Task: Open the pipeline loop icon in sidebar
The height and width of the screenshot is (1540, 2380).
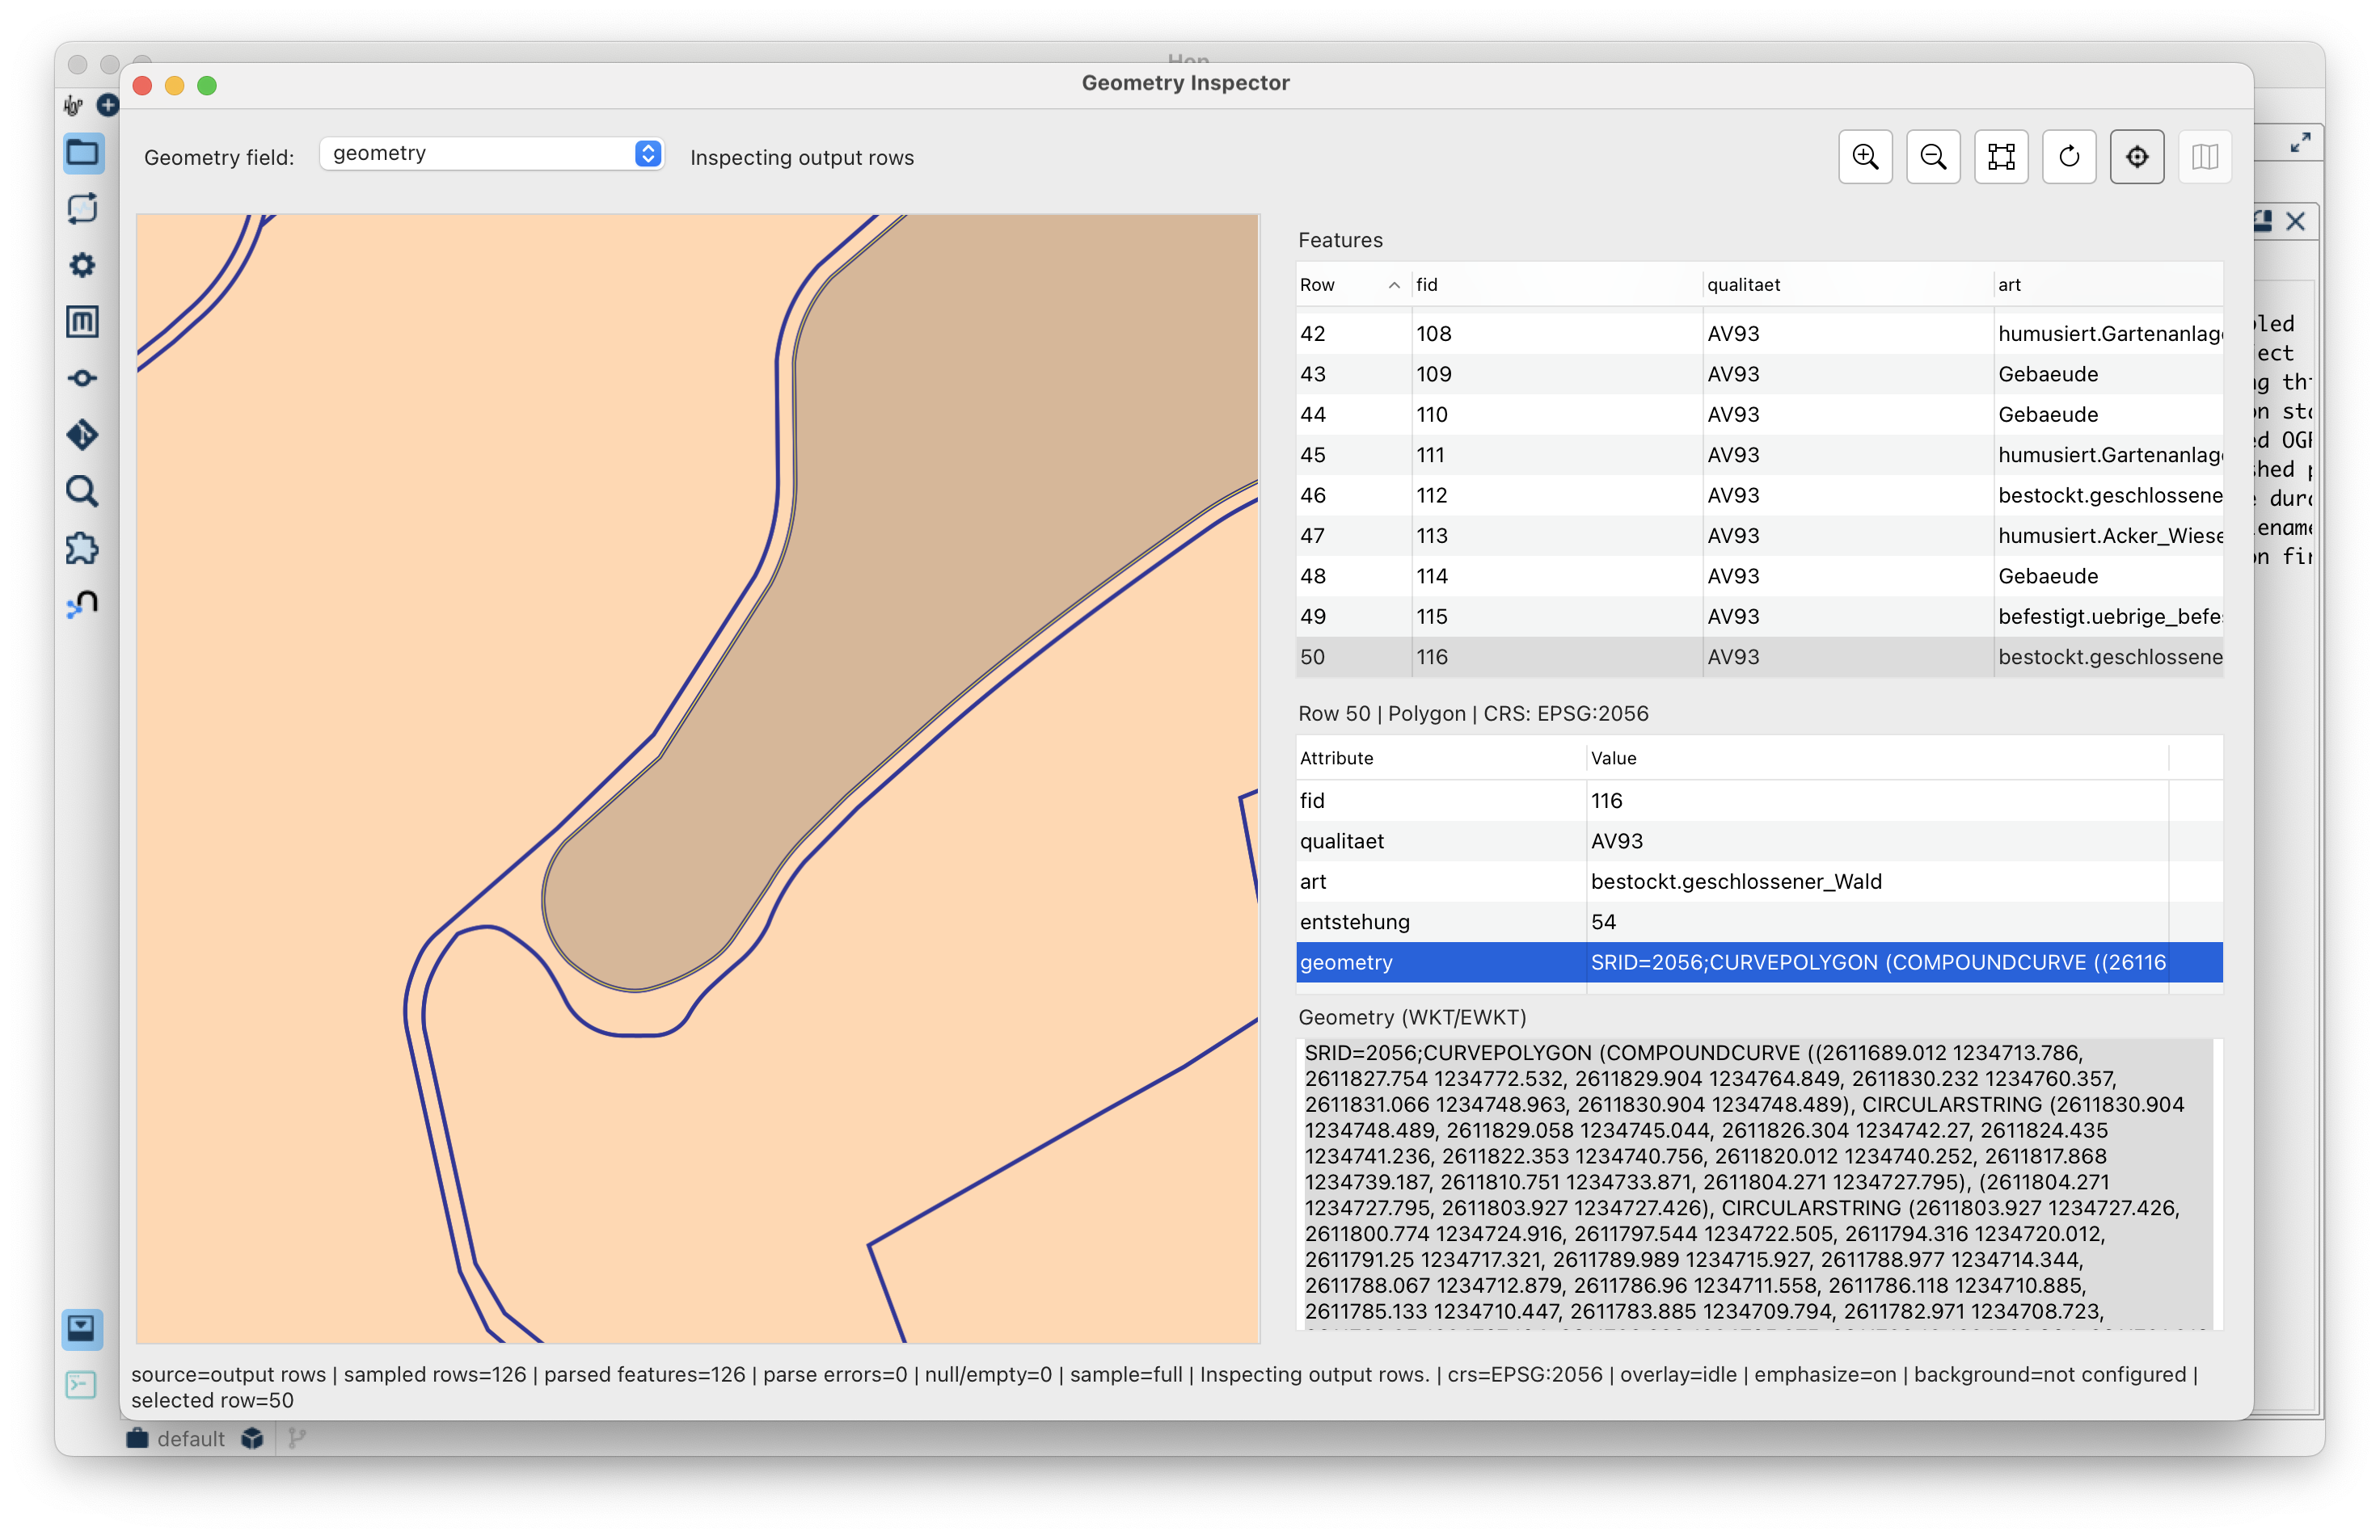Action: click(x=82, y=209)
